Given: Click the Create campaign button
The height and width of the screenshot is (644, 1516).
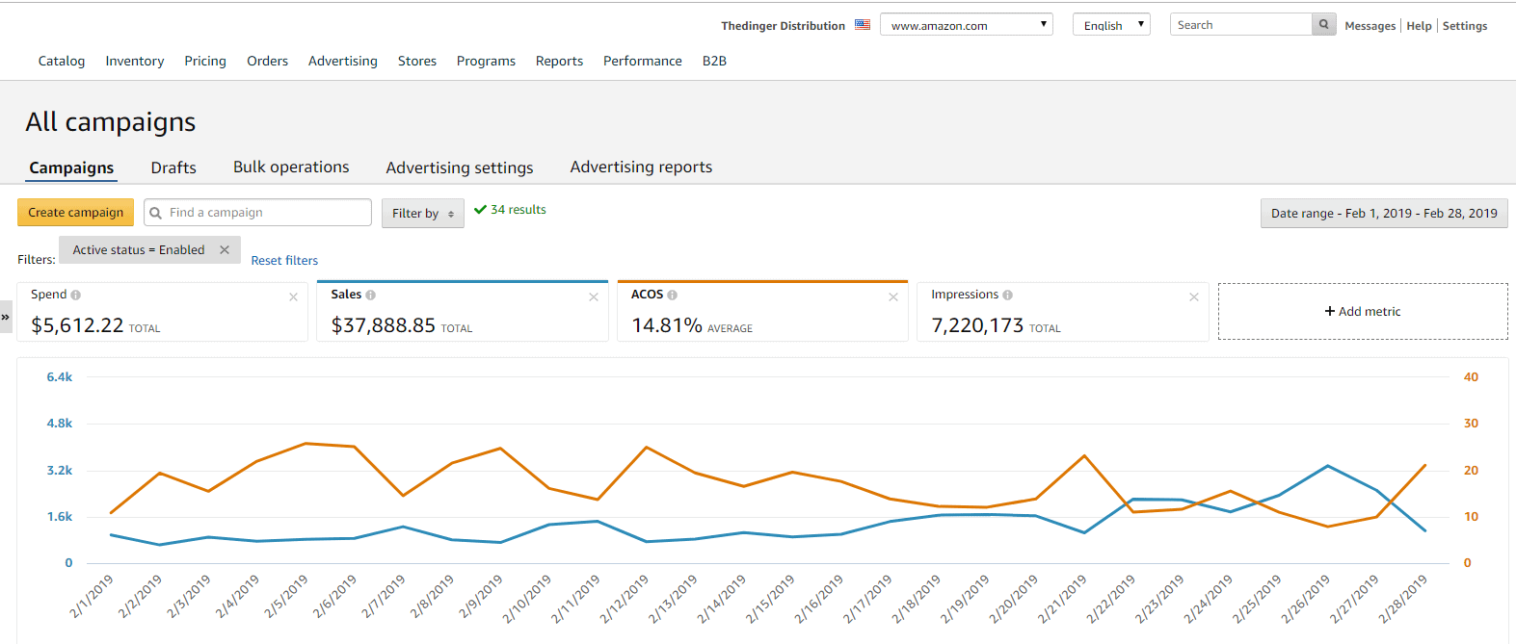Looking at the screenshot, I should pyautogui.click(x=76, y=213).
